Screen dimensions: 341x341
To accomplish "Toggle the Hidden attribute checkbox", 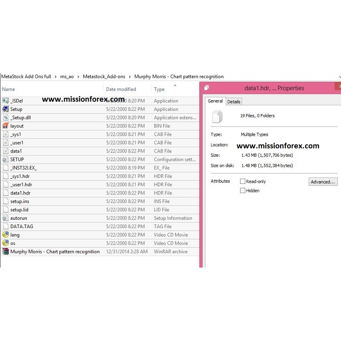I will coord(242,191).
